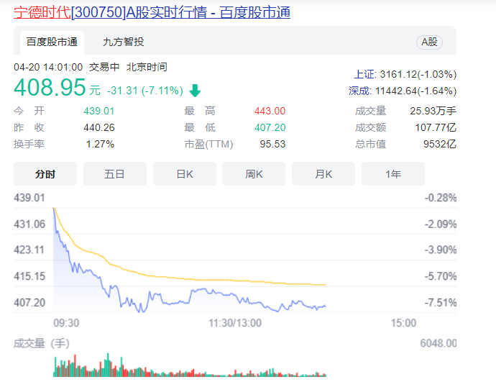This screenshot has width=496, height=382.
Task: Click the green down arrow icon beside price change
Action: [x=195, y=91]
